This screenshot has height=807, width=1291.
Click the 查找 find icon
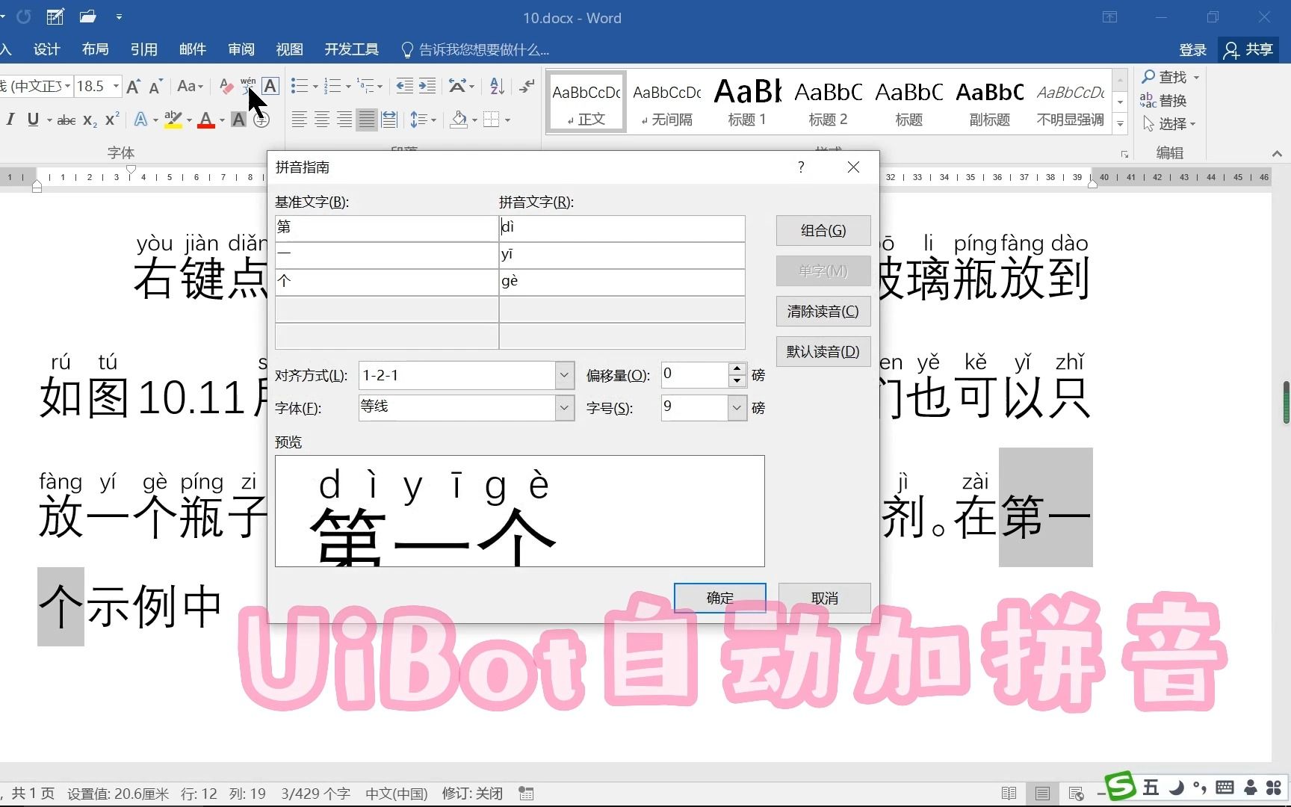1148,76
